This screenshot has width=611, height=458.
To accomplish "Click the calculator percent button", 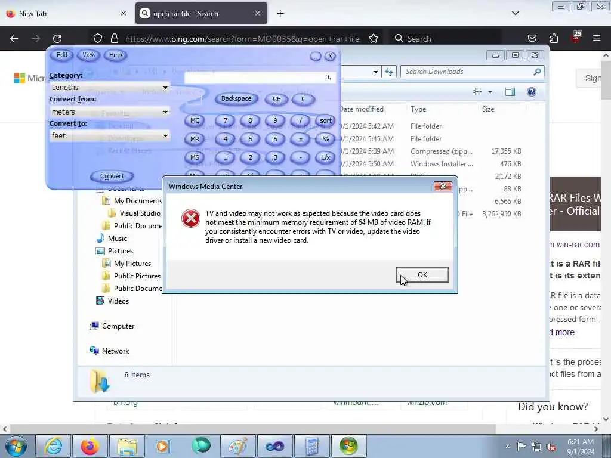I will [x=325, y=139].
